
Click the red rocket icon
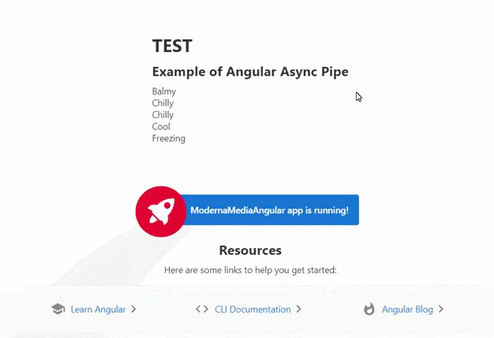[161, 211]
